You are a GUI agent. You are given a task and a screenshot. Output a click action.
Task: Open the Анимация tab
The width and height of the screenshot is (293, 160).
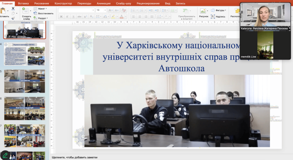point(103,3)
